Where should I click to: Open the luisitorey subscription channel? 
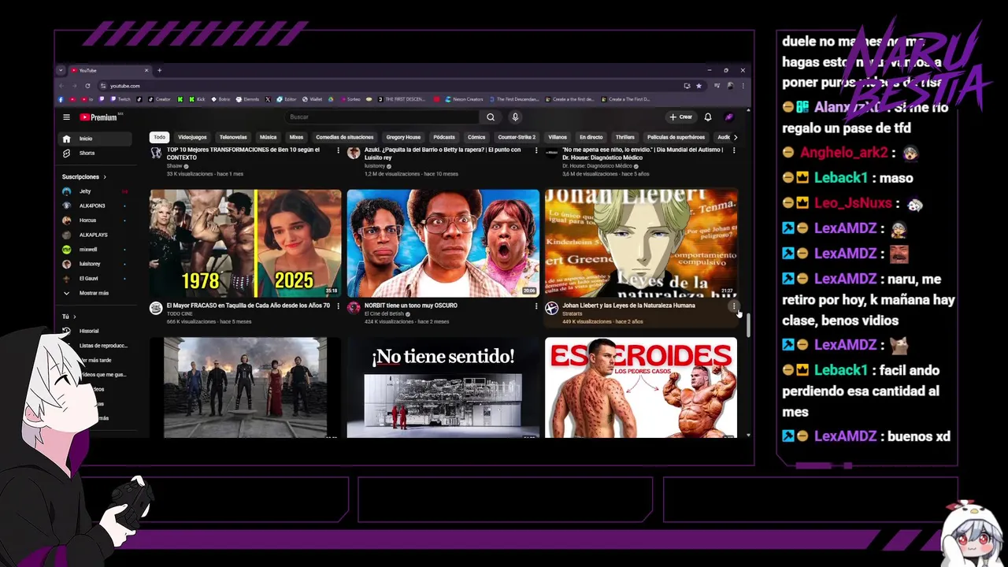(x=95, y=264)
